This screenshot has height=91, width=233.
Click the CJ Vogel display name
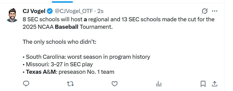[x=34, y=11]
